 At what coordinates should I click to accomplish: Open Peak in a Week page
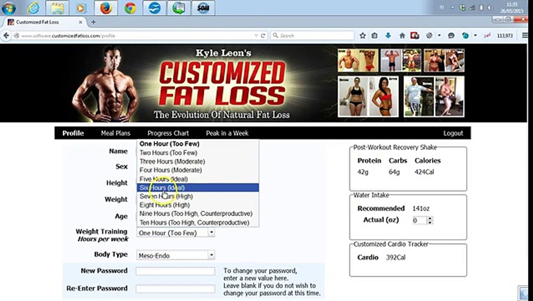coord(227,133)
